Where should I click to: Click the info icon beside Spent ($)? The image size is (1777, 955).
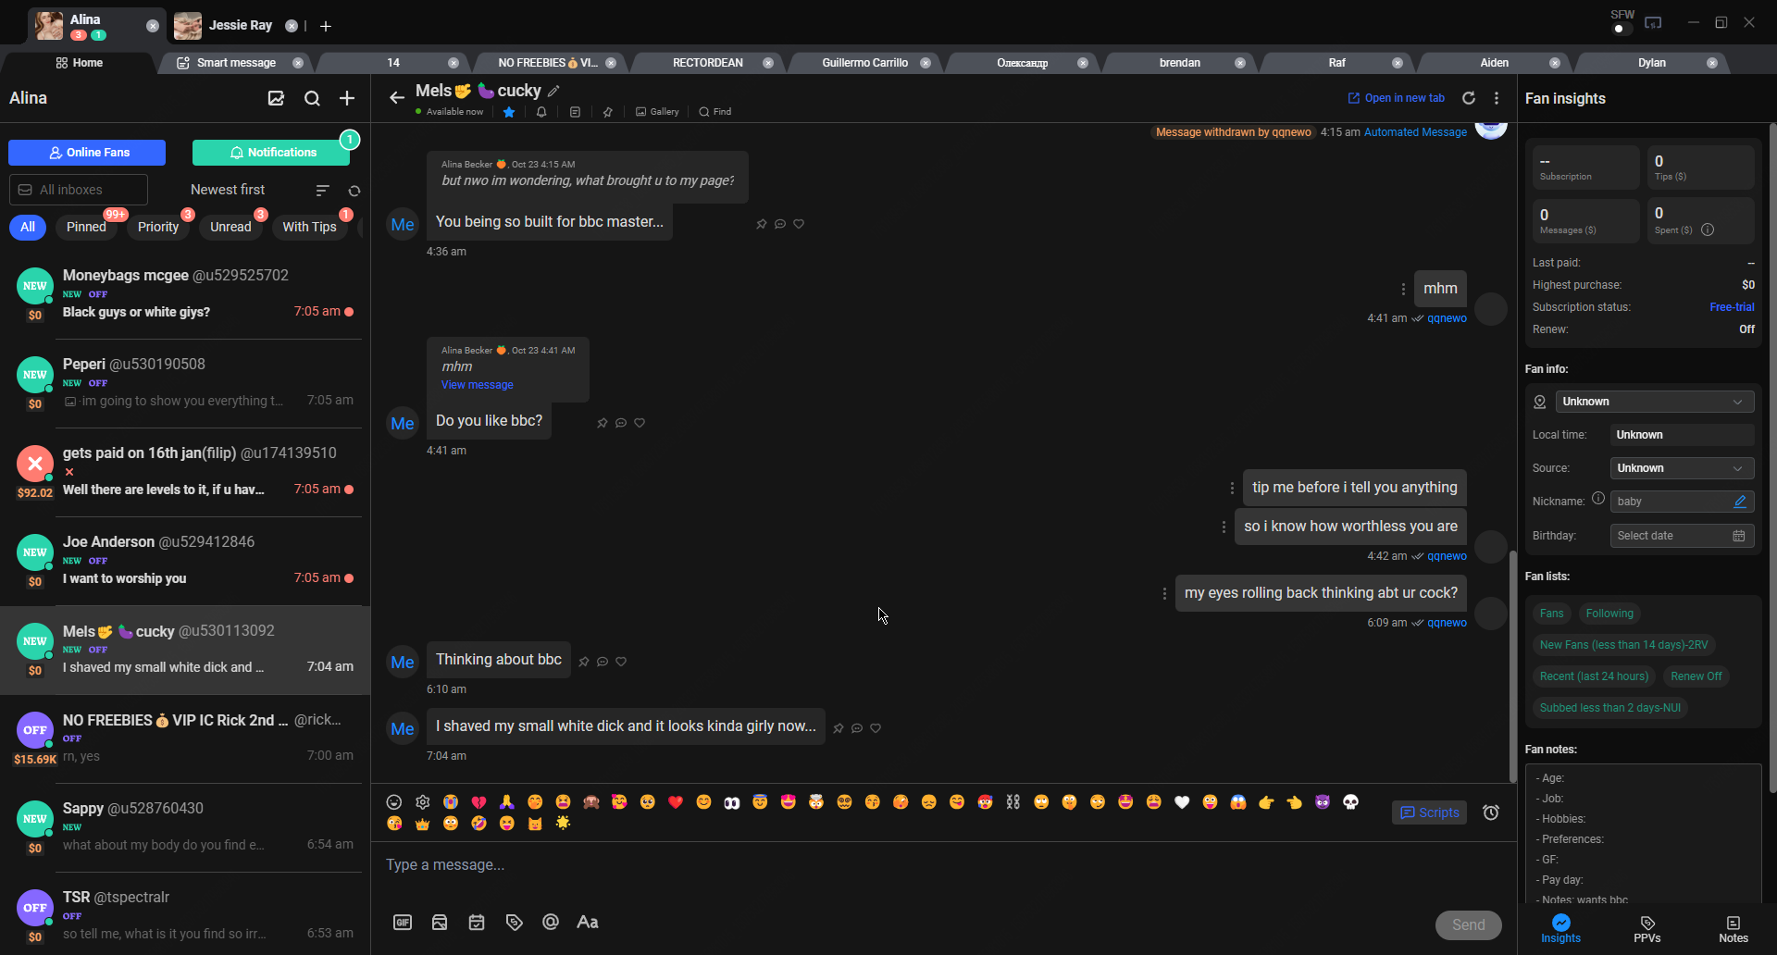[1708, 230]
